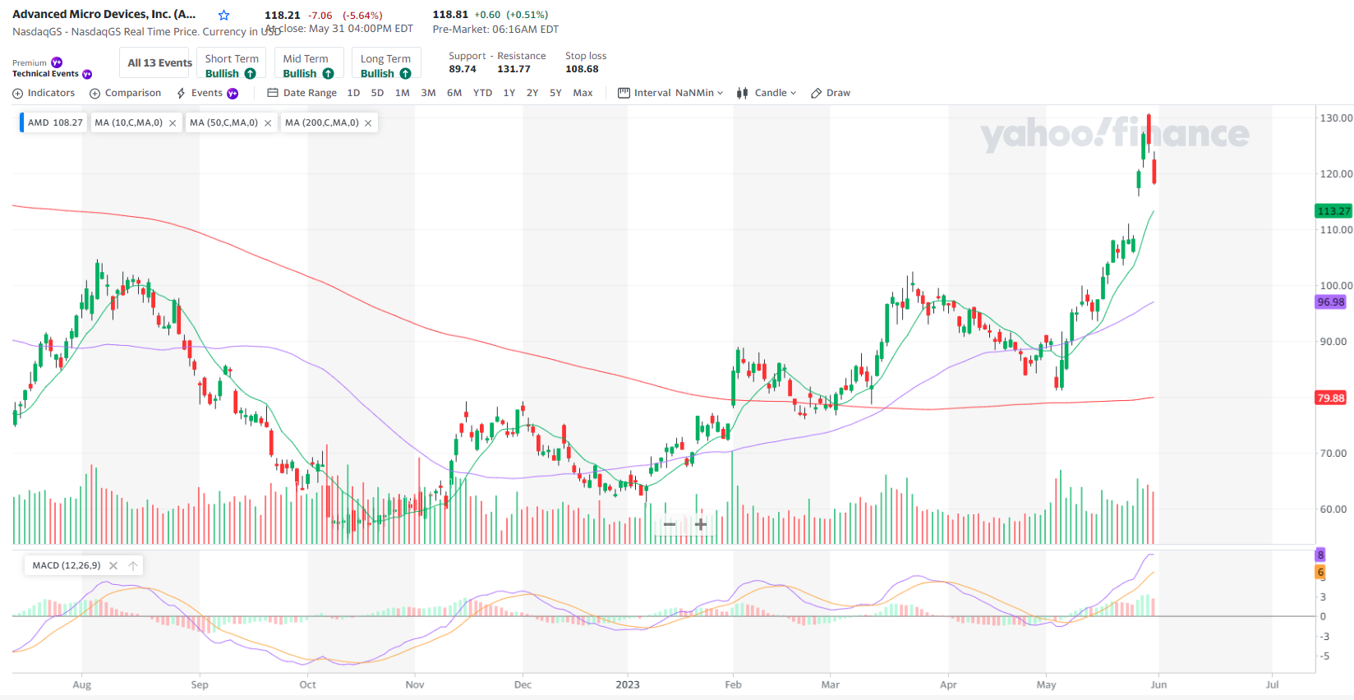The width and height of the screenshot is (1354, 700).
Task: Zoom out chart with minus button
Action: coord(670,524)
